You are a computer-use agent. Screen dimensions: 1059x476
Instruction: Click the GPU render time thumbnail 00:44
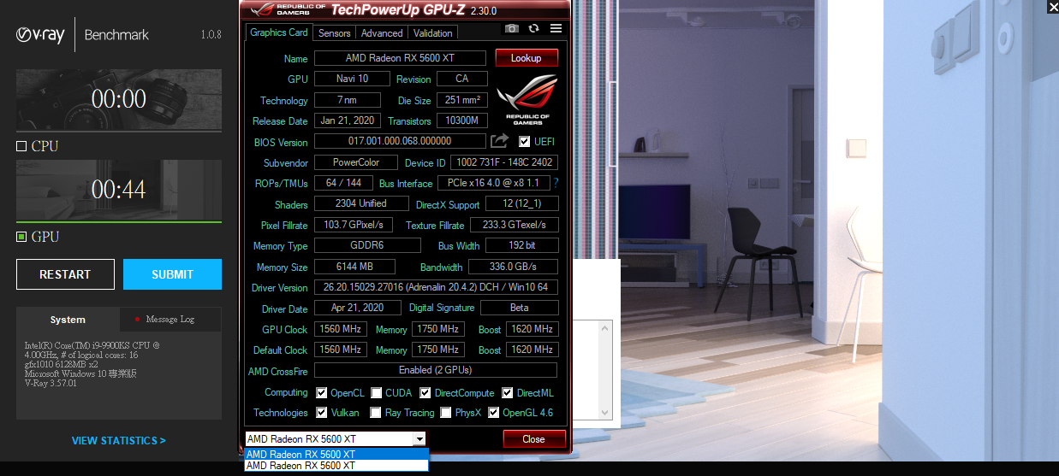tap(119, 191)
